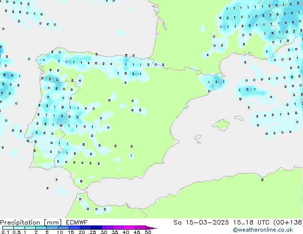Image resolution: width=303 pixels, height=234 pixels.
Task: Click the '0.1' legend scale label
Action: click(5, 232)
